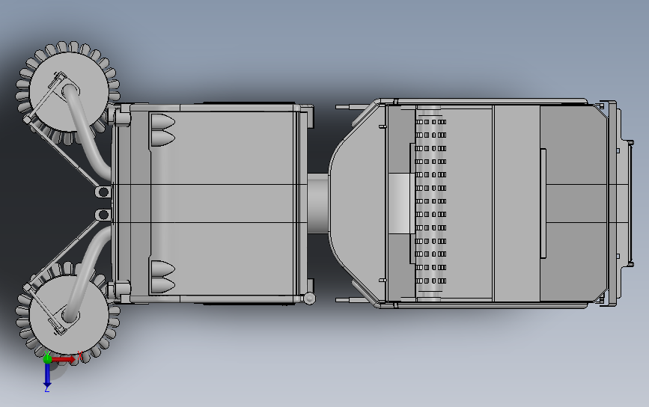Select the lower toothed brush wheel disc
The image size is (649, 407).
(68, 314)
